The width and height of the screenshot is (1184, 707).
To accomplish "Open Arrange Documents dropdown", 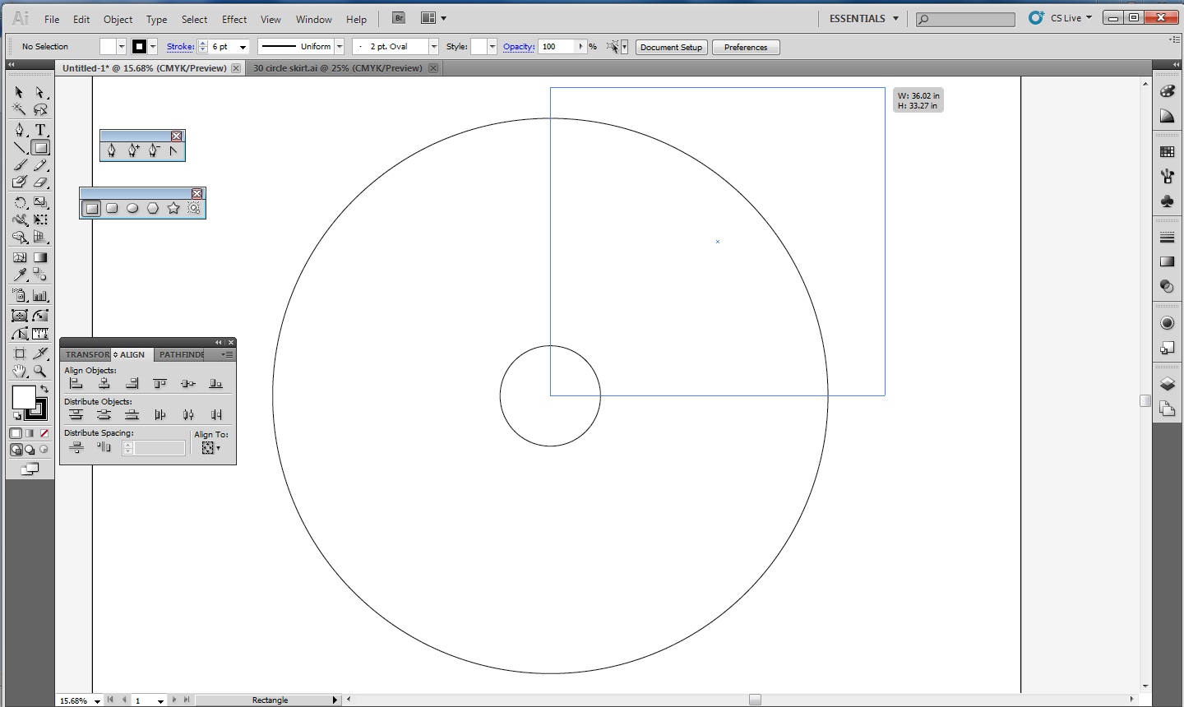I will click(x=433, y=18).
